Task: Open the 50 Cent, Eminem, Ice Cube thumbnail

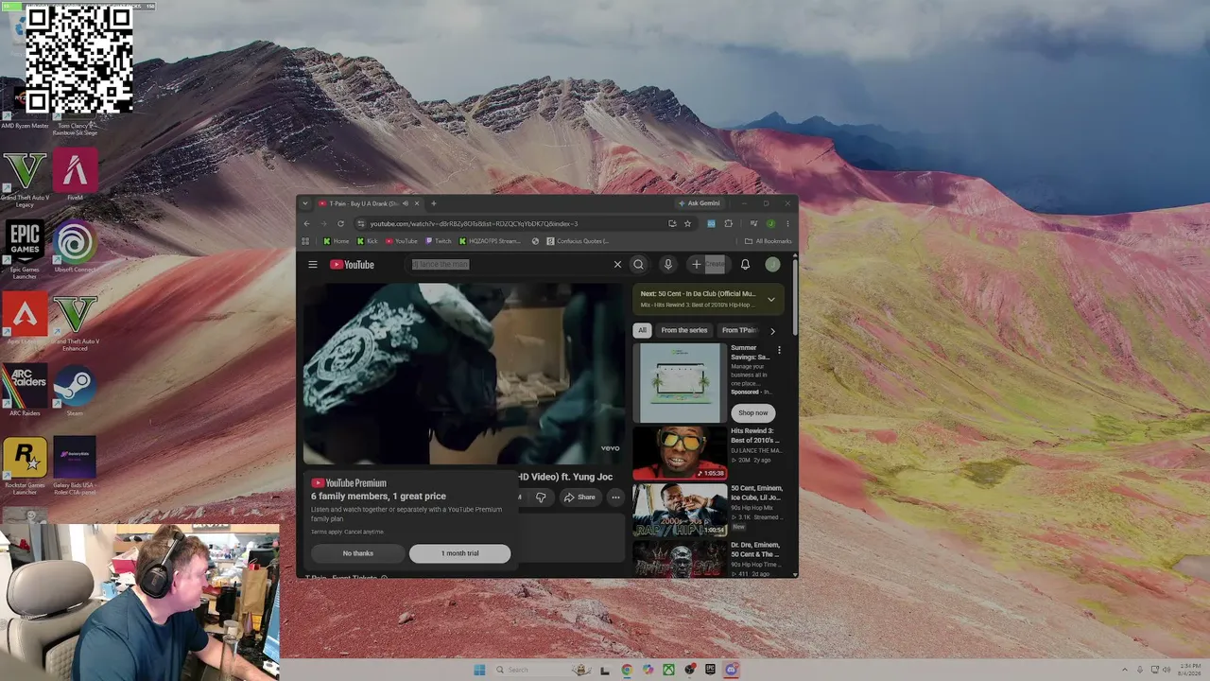Action: (x=680, y=510)
